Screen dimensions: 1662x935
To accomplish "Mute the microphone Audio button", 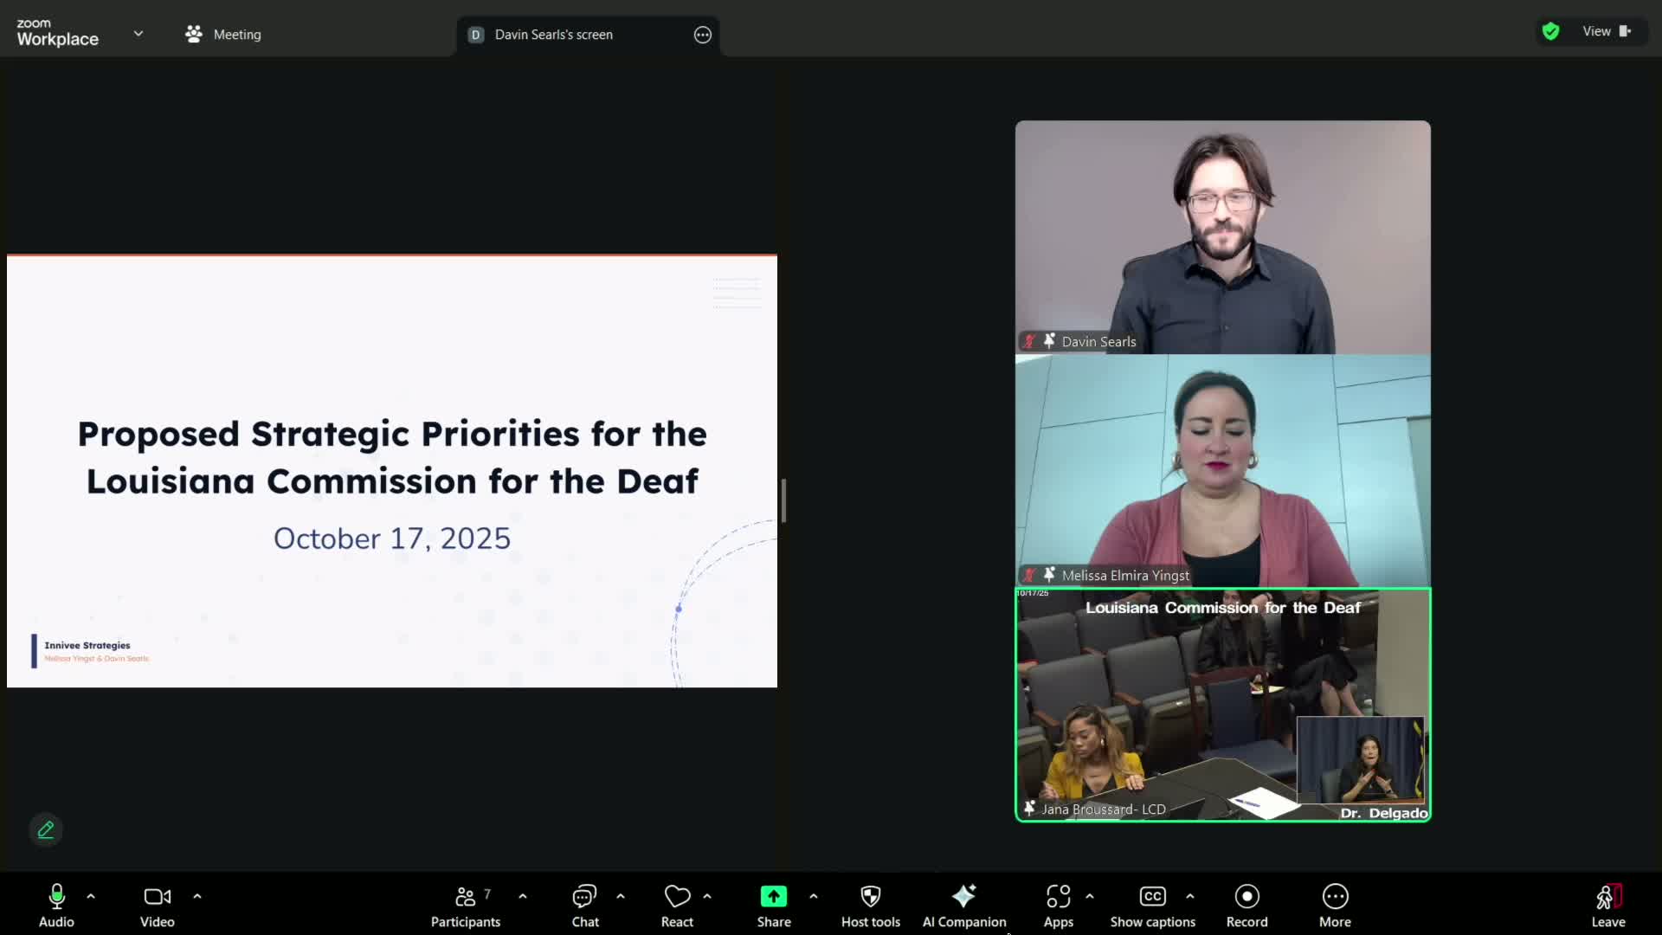I will point(57,906).
